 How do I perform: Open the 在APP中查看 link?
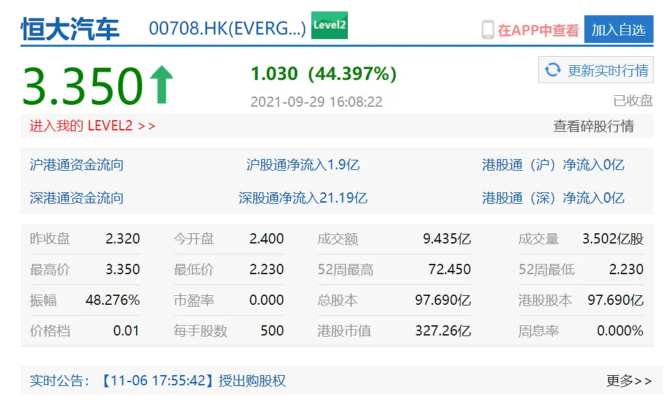pyautogui.click(x=538, y=30)
